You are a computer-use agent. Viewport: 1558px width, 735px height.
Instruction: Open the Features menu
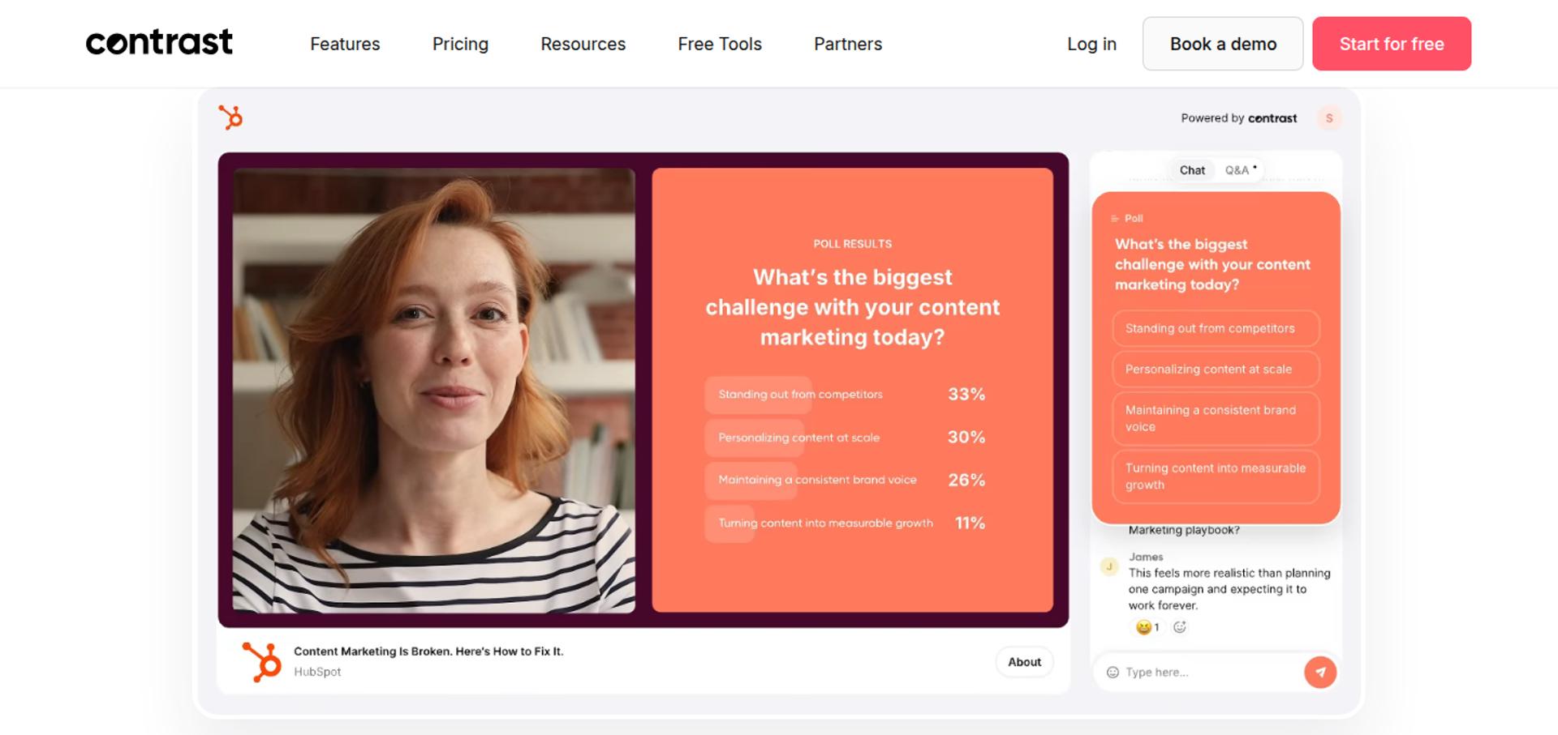tap(345, 44)
